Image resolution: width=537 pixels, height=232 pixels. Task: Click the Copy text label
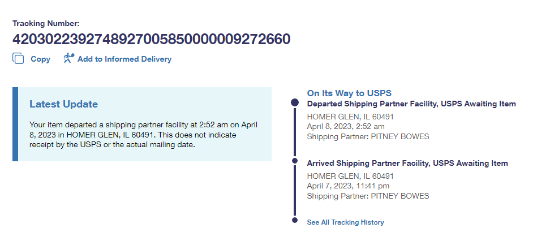(40, 59)
